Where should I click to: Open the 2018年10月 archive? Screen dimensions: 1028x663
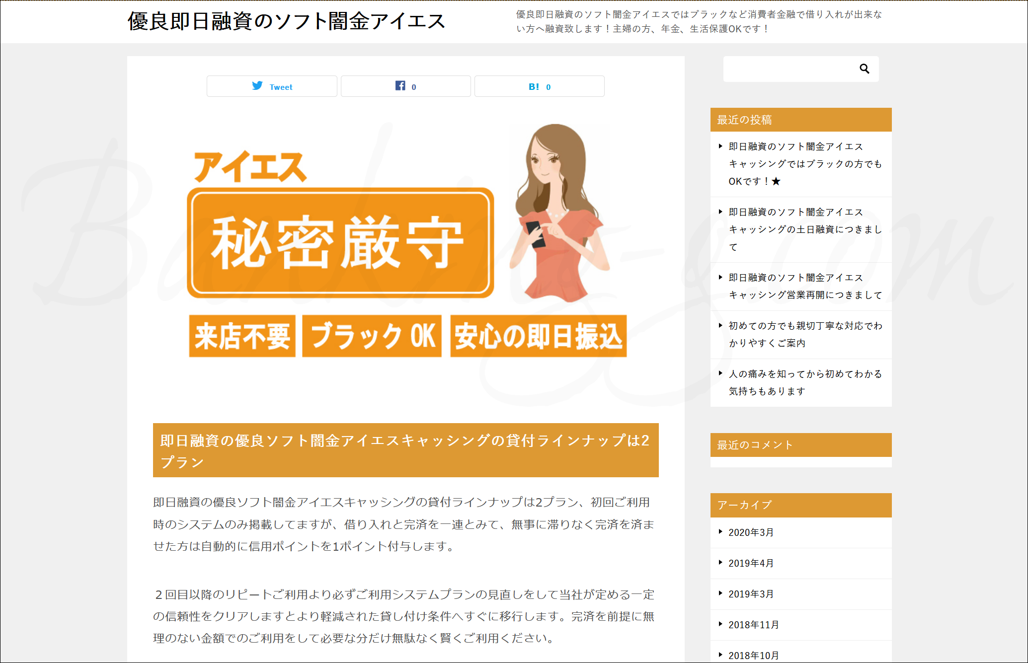pyautogui.click(x=753, y=655)
